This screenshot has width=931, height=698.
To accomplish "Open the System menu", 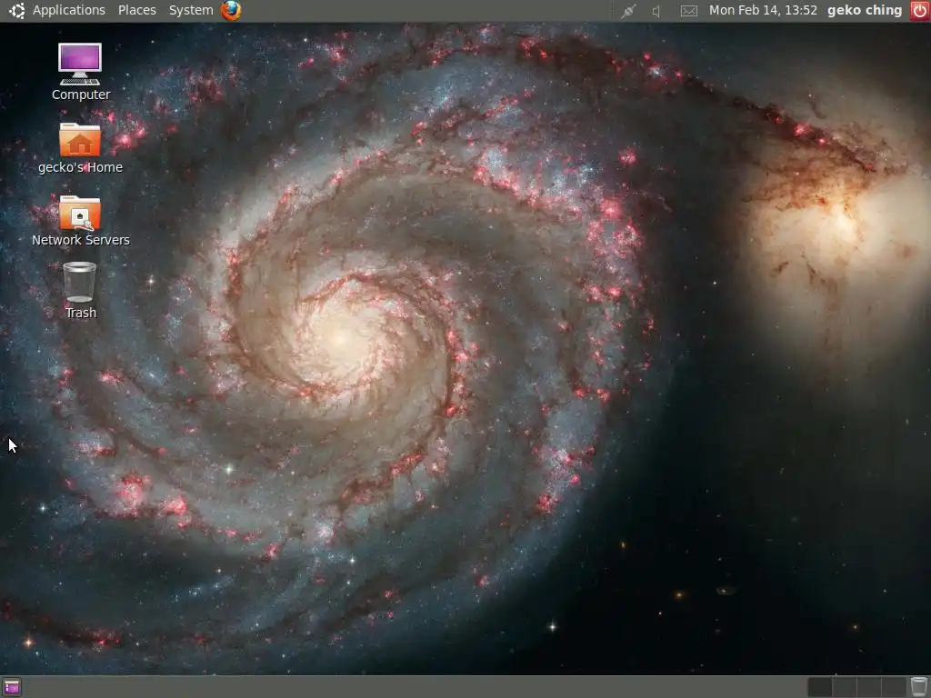I will [x=191, y=10].
